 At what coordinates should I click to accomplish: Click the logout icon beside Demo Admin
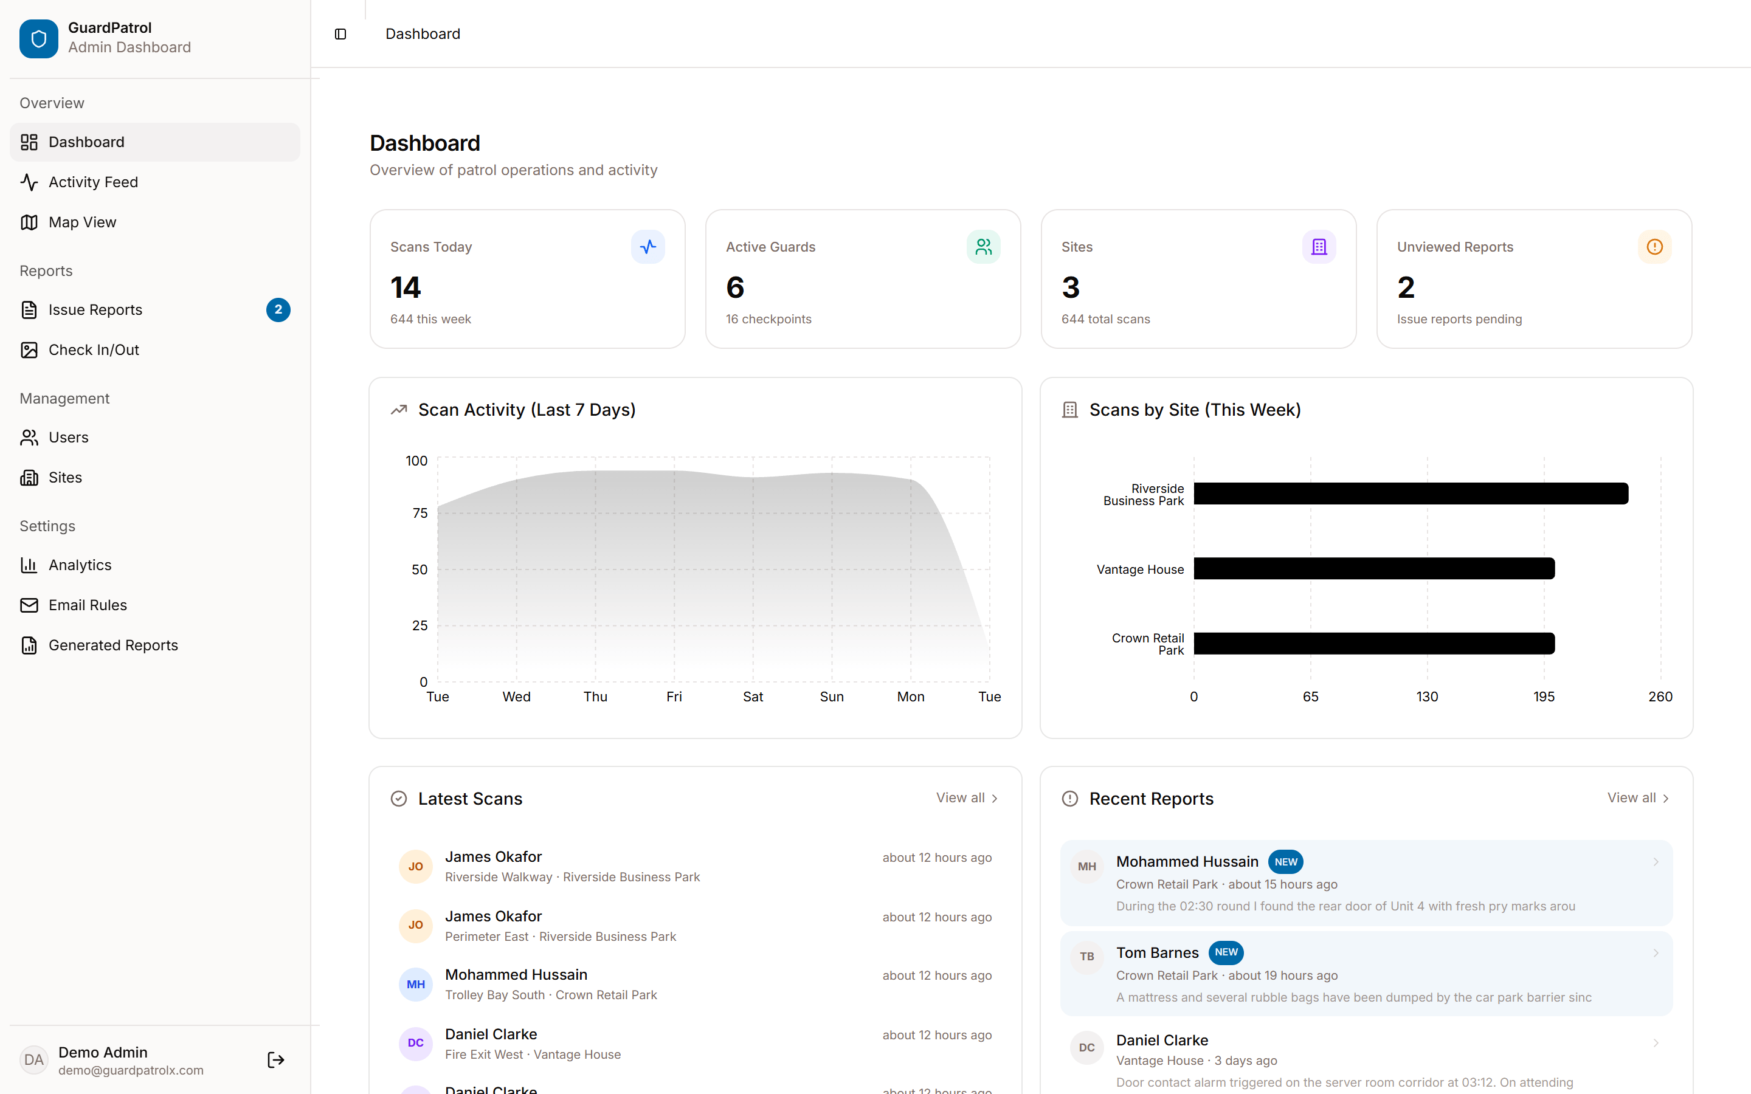coord(275,1060)
